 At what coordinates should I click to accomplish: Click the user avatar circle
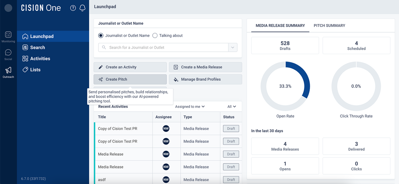click(8, 8)
